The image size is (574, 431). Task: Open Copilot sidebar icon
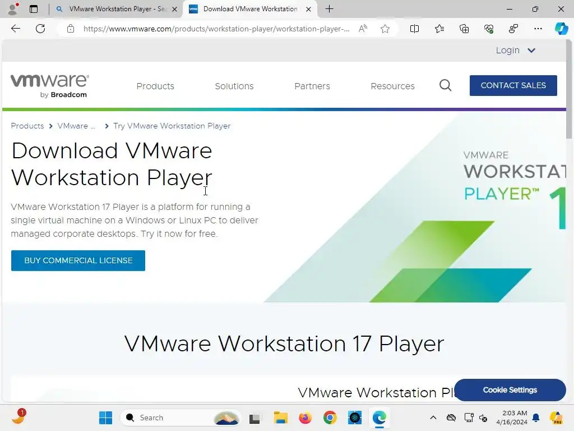click(561, 29)
